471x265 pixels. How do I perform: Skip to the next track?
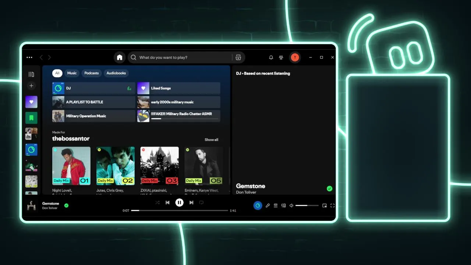tap(191, 202)
